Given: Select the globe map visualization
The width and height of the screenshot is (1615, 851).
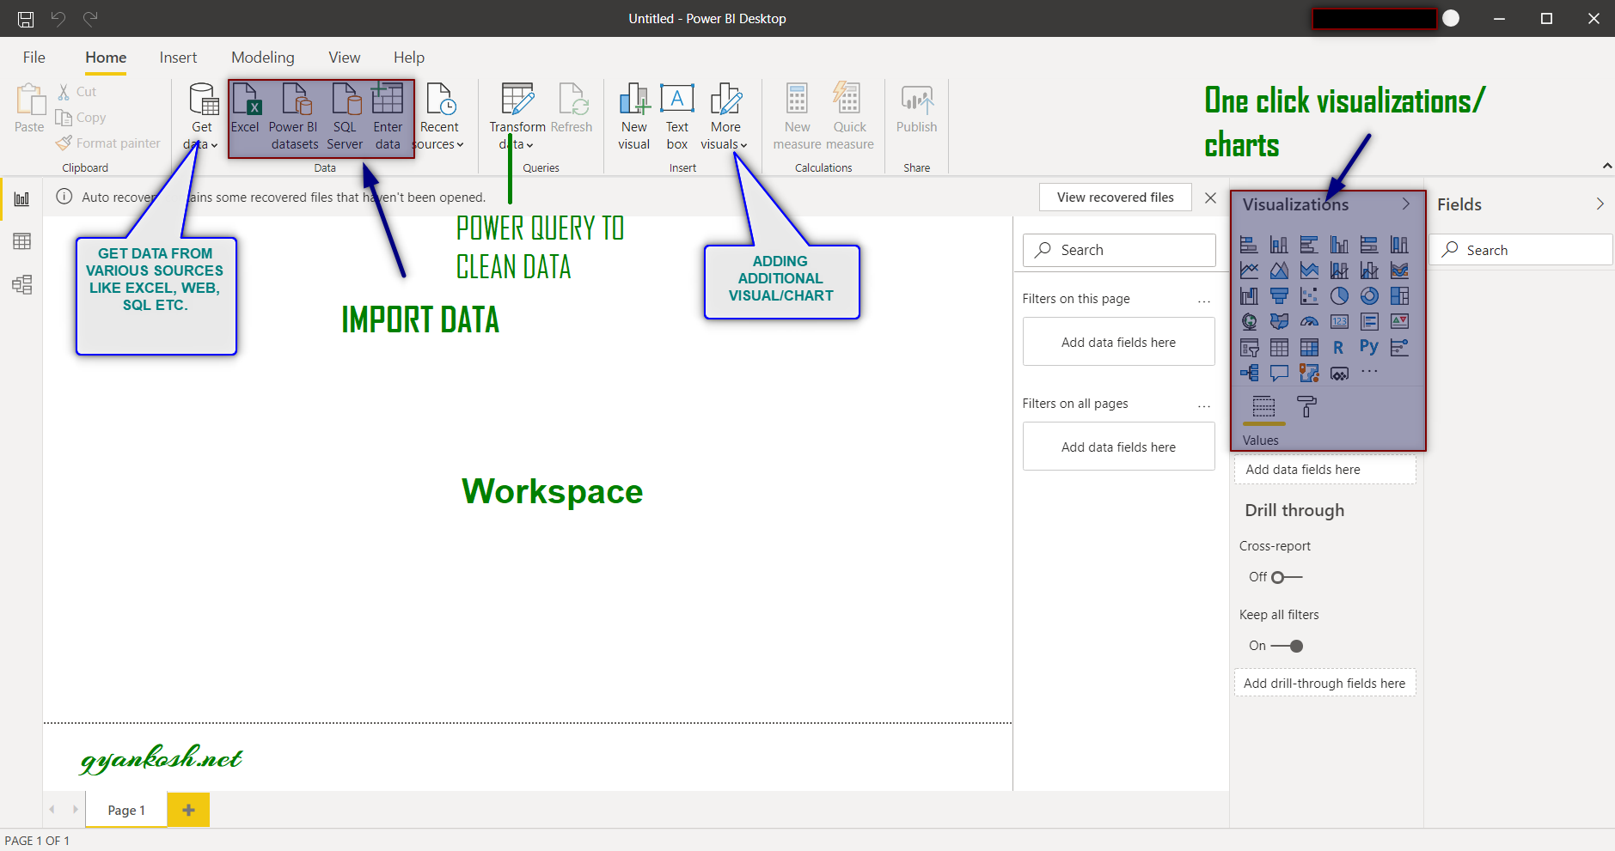Looking at the screenshot, I should pyautogui.click(x=1249, y=322).
